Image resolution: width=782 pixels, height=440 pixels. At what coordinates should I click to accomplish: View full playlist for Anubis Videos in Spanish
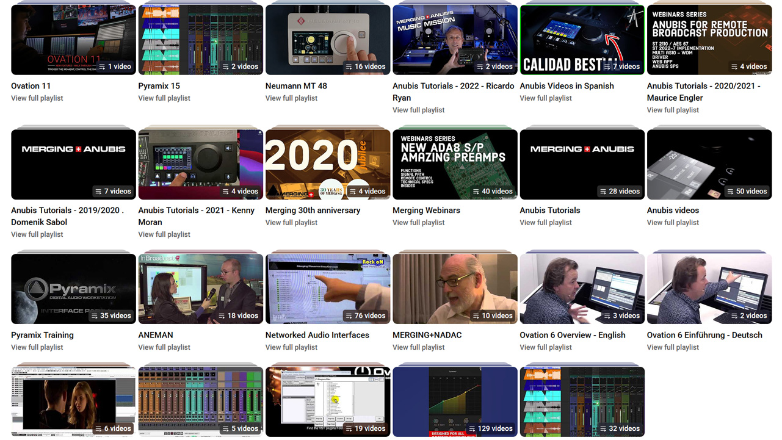tap(546, 98)
